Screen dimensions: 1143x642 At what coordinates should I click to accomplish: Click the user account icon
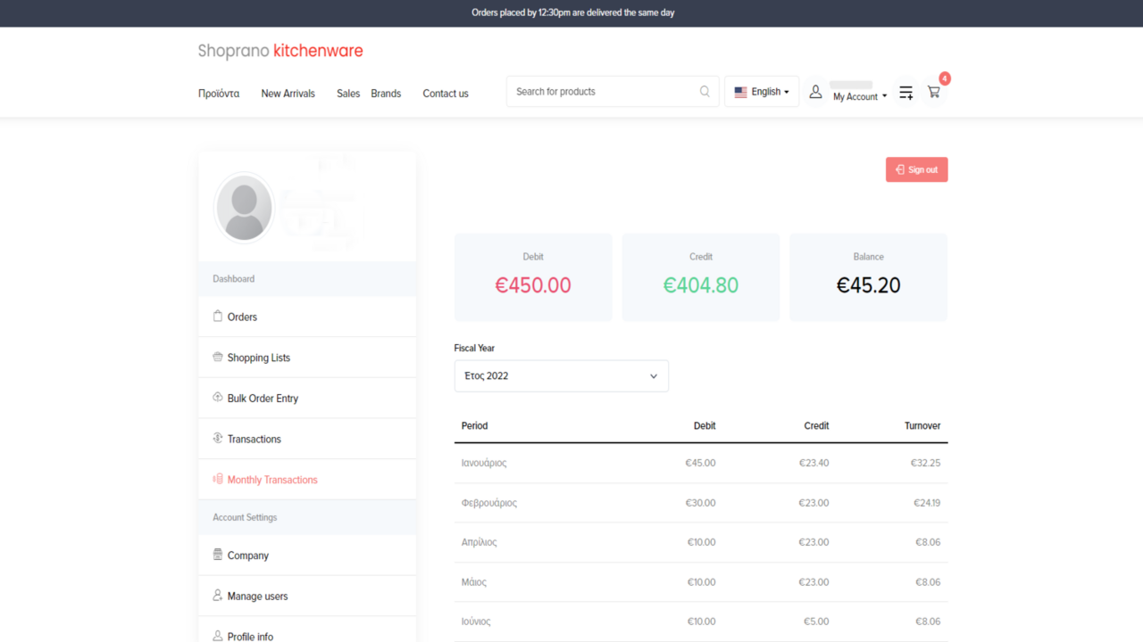coord(815,92)
